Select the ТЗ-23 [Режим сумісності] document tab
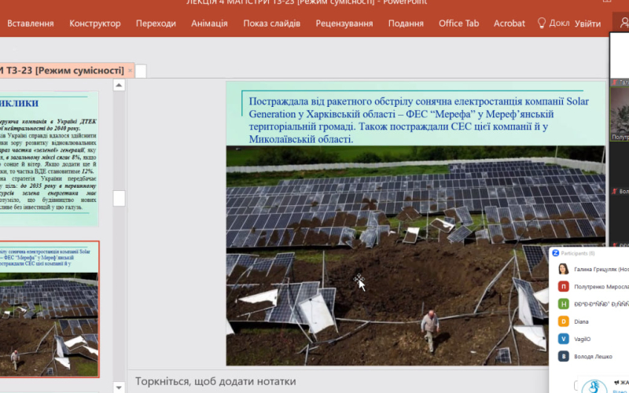The width and height of the screenshot is (629, 393). [64, 71]
